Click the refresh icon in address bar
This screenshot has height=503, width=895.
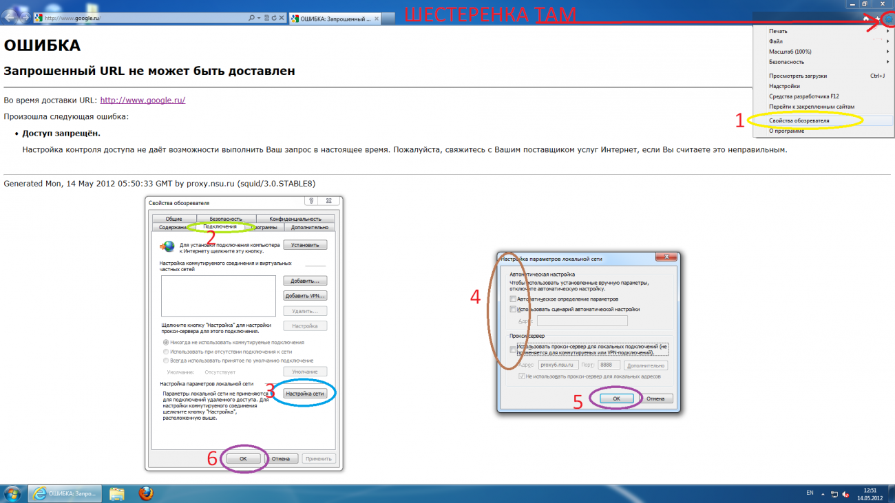click(274, 18)
